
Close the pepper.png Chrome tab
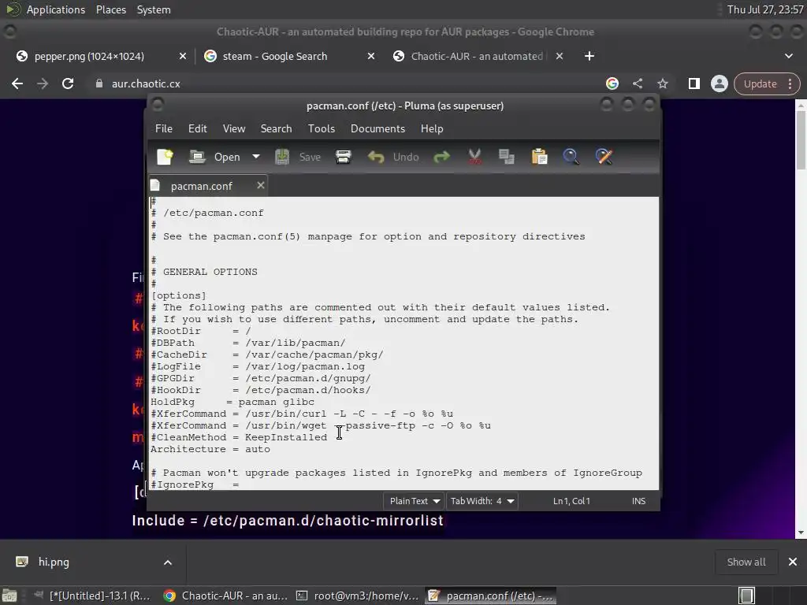coord(183,56)
